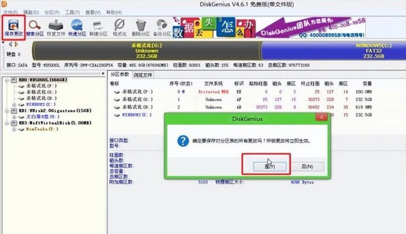The width and height of the screenshot is (406, 234).
Task: Click the Format (格式化) toolbar icon
Action: point(120,27)
